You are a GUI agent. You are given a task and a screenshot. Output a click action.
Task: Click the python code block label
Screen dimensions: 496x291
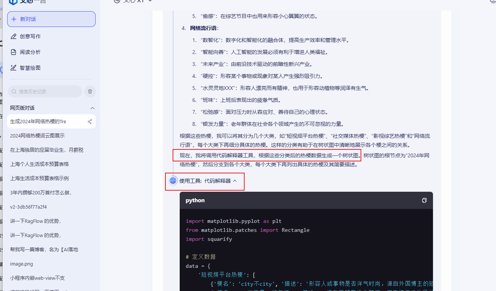tap(195, 200)
